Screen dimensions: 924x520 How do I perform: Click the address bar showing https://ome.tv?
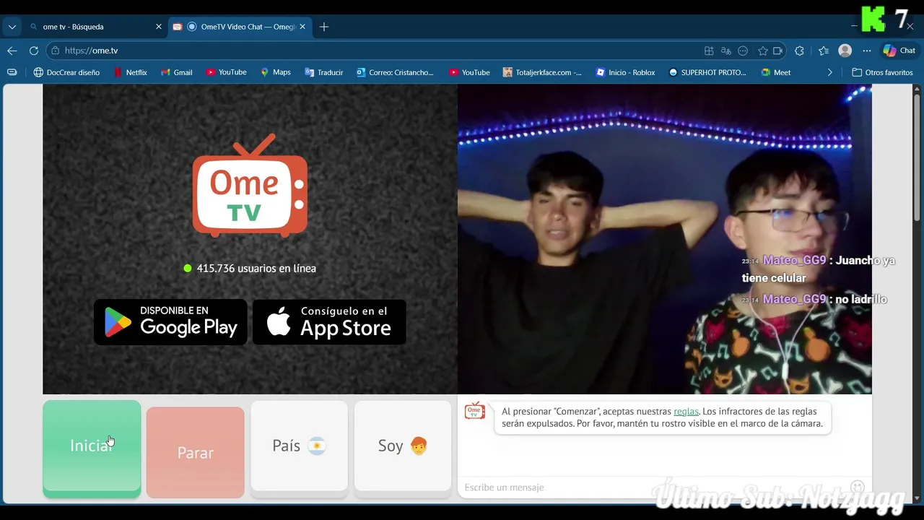click(x=375, y=51)
